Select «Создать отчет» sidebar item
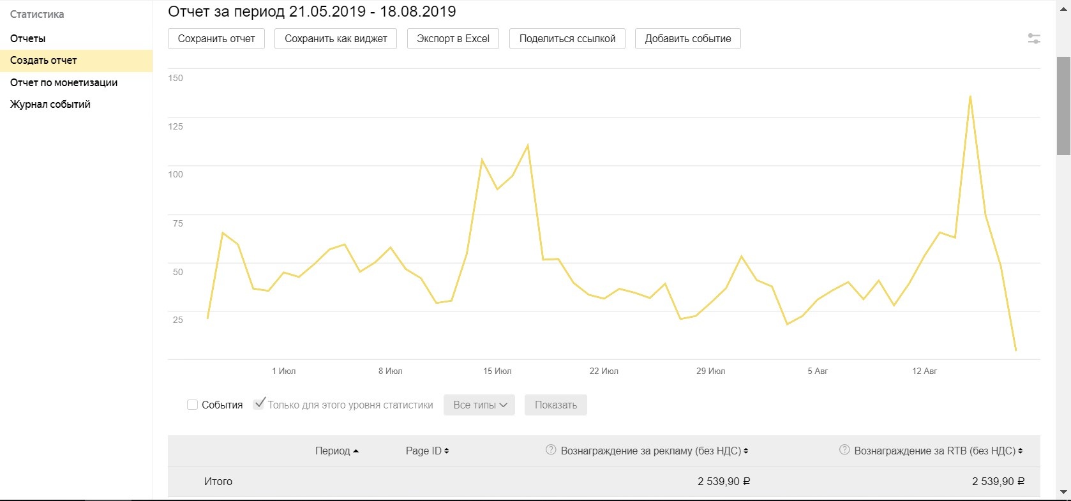The image size is (1071, 501). [43, 61]
